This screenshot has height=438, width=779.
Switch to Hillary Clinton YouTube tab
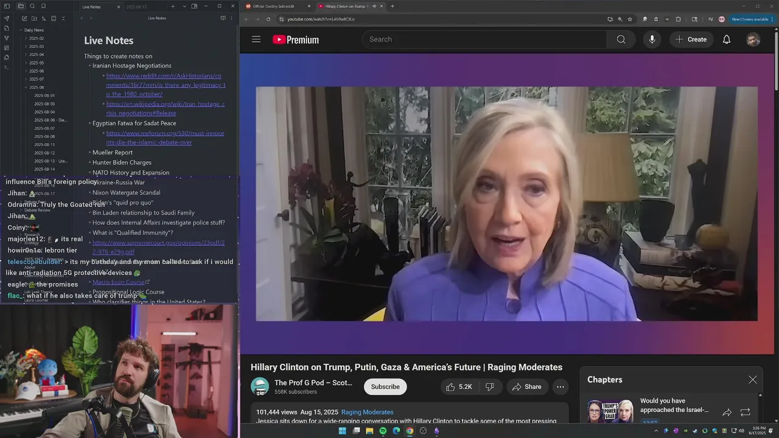(x=350, y=6)
